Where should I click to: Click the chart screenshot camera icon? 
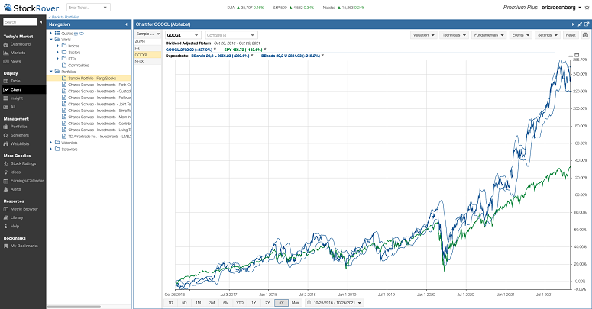(x=585, y=35)
